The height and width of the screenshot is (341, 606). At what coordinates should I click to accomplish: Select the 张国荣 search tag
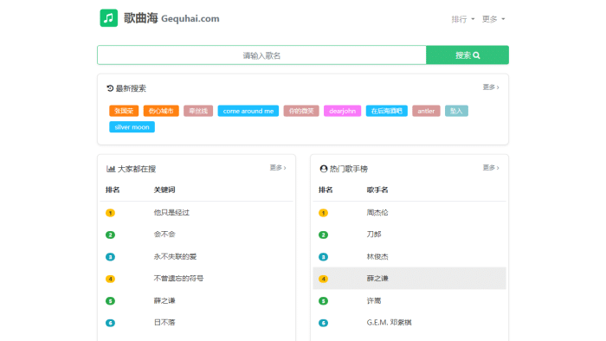[124, 111]
